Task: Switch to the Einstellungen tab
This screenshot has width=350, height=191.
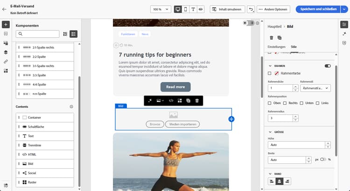Action: tap(277, 47)
